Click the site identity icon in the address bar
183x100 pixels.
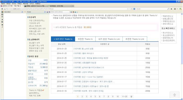click(5, 9)
